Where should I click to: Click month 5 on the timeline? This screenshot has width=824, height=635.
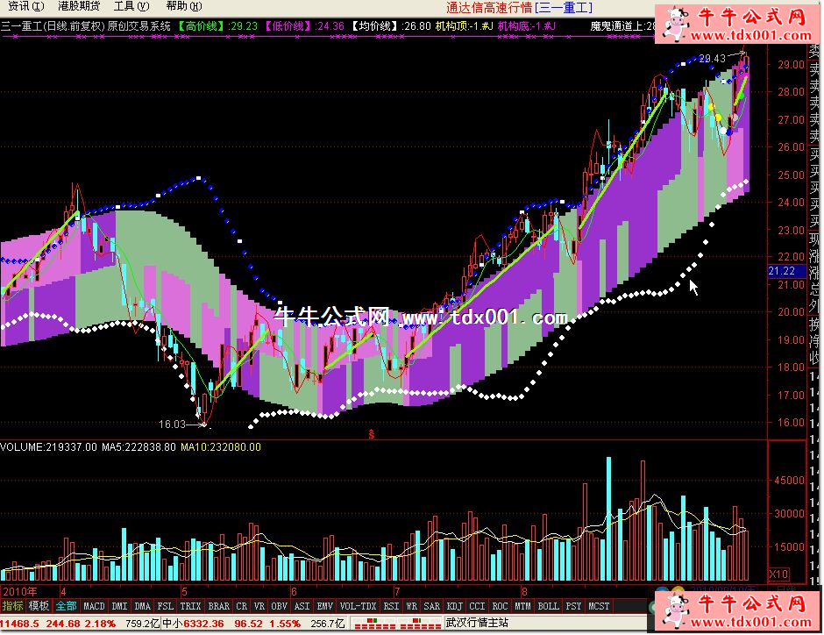coord(184,592)
